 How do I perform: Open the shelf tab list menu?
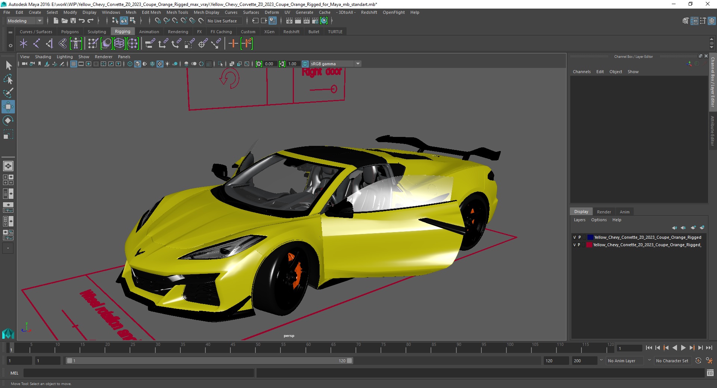pyautogui.click(x=10, y=32)
